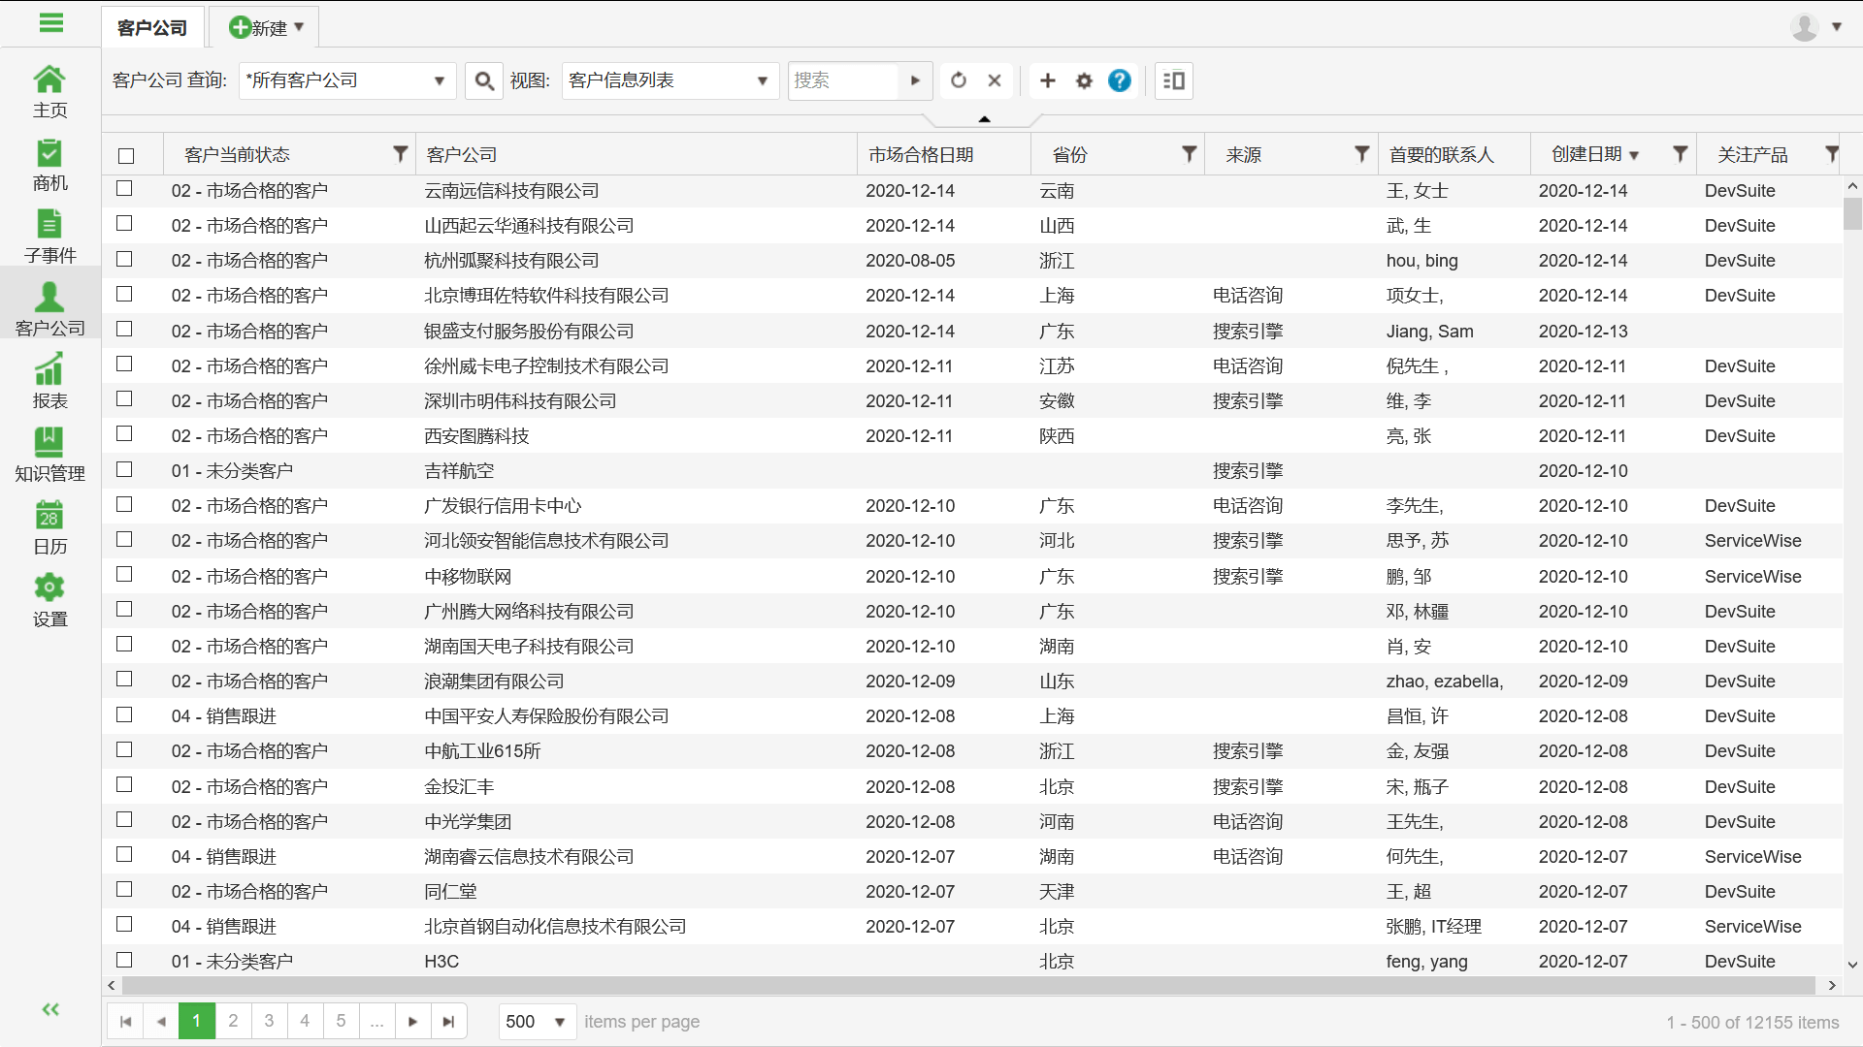
Task: Open the 所有客户公司 query dropdown
Action: click(347, 80)
